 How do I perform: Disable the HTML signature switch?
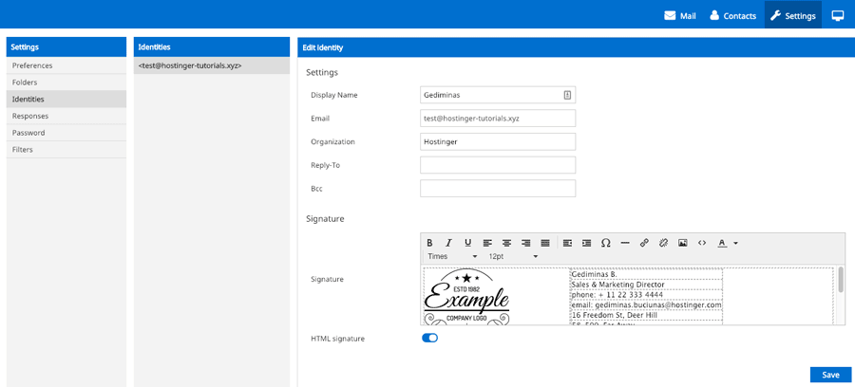(x=429, y=338)
